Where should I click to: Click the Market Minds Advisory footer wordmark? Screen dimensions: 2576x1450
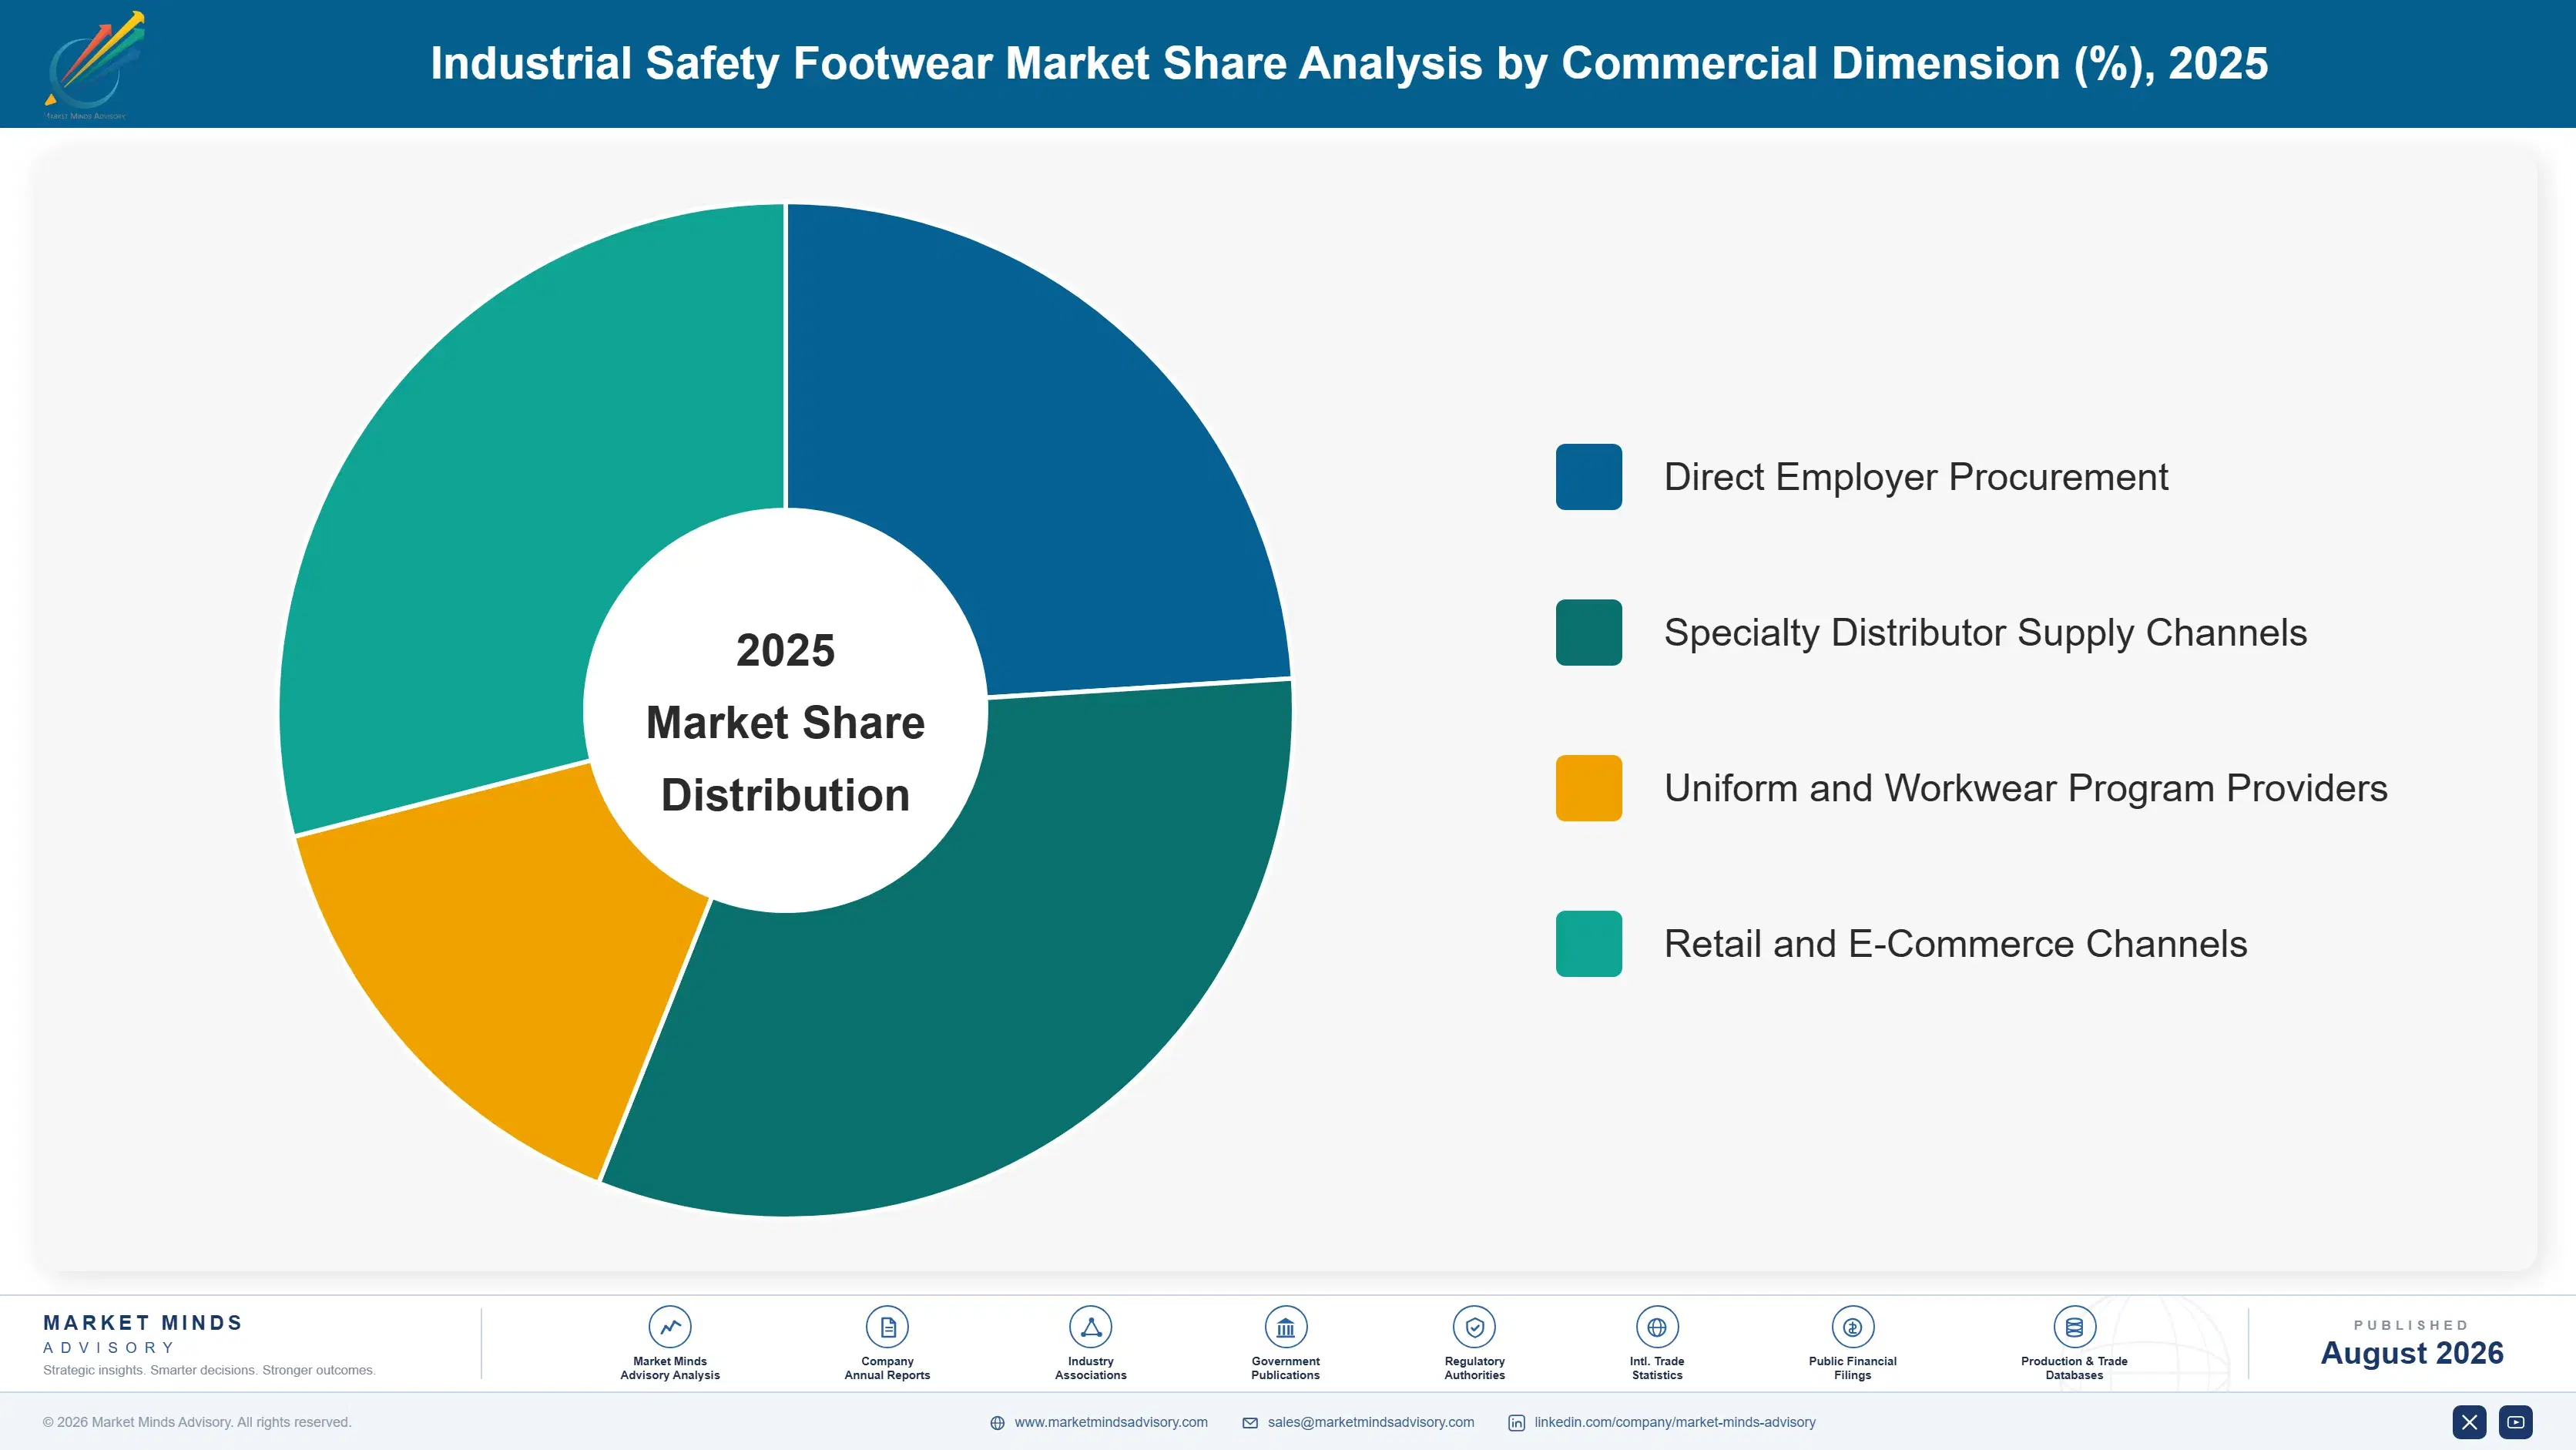point(143,1334)
